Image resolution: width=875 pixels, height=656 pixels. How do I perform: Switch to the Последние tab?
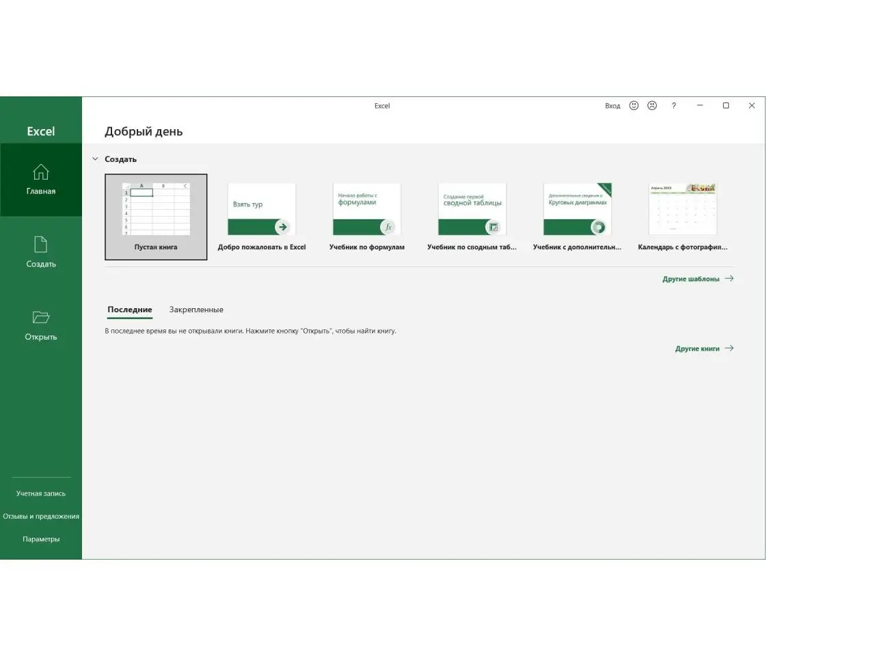click(x=130, y=310)
